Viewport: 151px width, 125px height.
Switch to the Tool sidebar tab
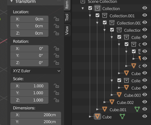[x=67, y=17]
